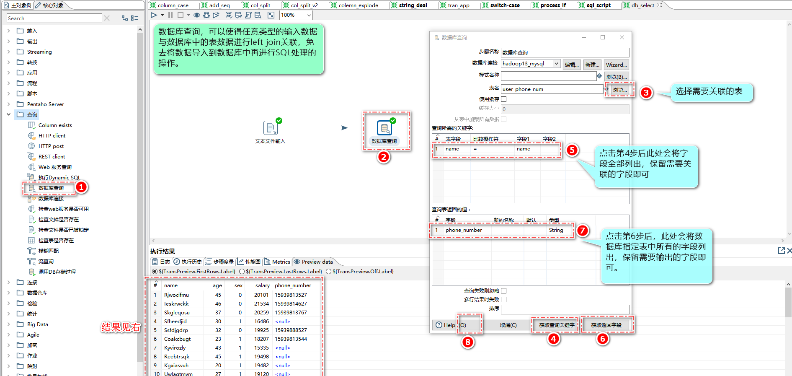Toggle the execution results pane icon
792x376 pixels.
click(x=271, y=15)
